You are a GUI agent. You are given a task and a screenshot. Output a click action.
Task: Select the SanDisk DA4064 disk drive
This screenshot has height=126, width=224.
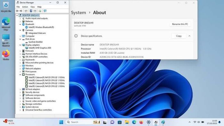[x=36, y=42]
